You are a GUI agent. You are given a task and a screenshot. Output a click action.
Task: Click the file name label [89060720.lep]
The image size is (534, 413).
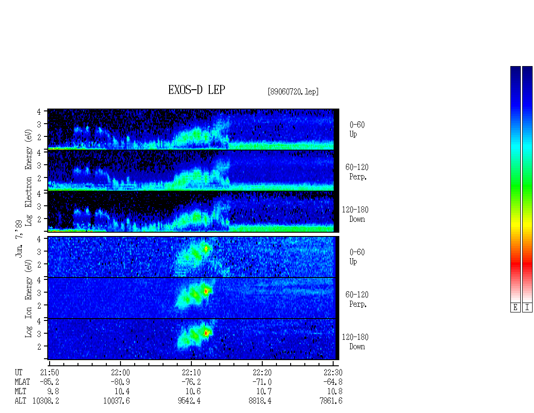(293, 92)
